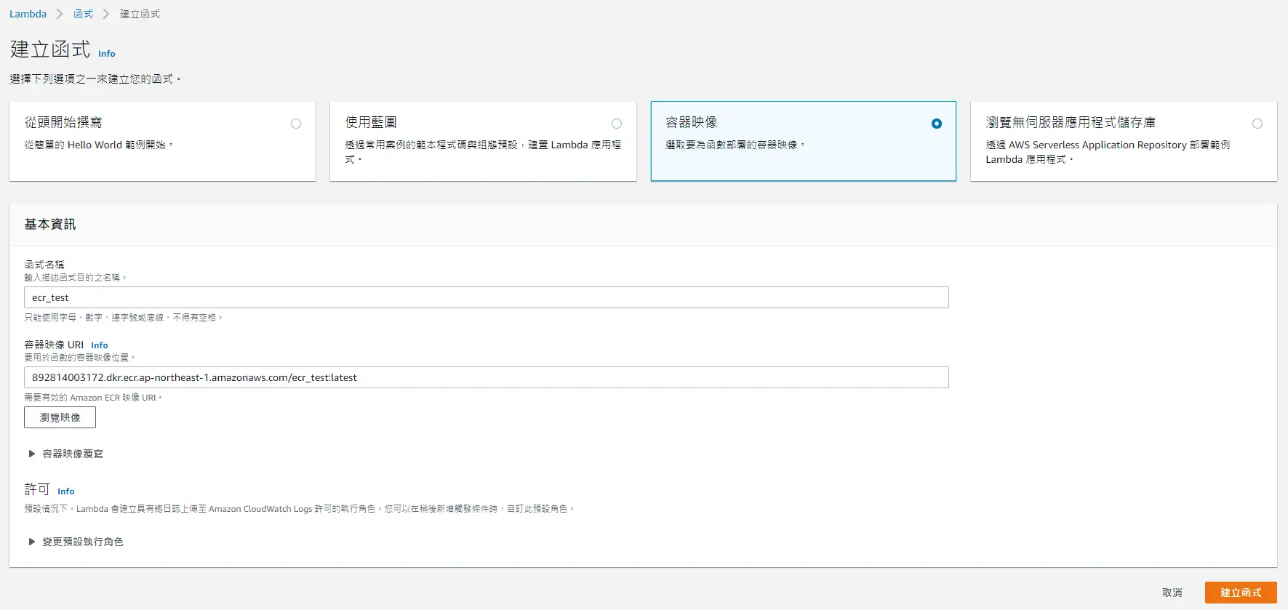This screenshot has width=1288, height=610.
Task: Select the 使用藍圖 radio button
Action: tap(617, 124)
